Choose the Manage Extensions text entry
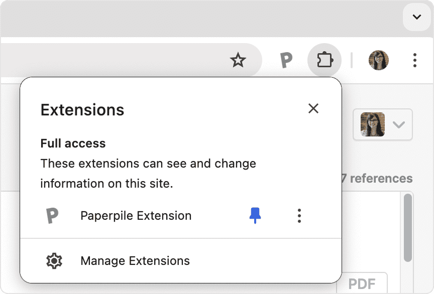The image size is (434, 294). [x=135, y=261]
